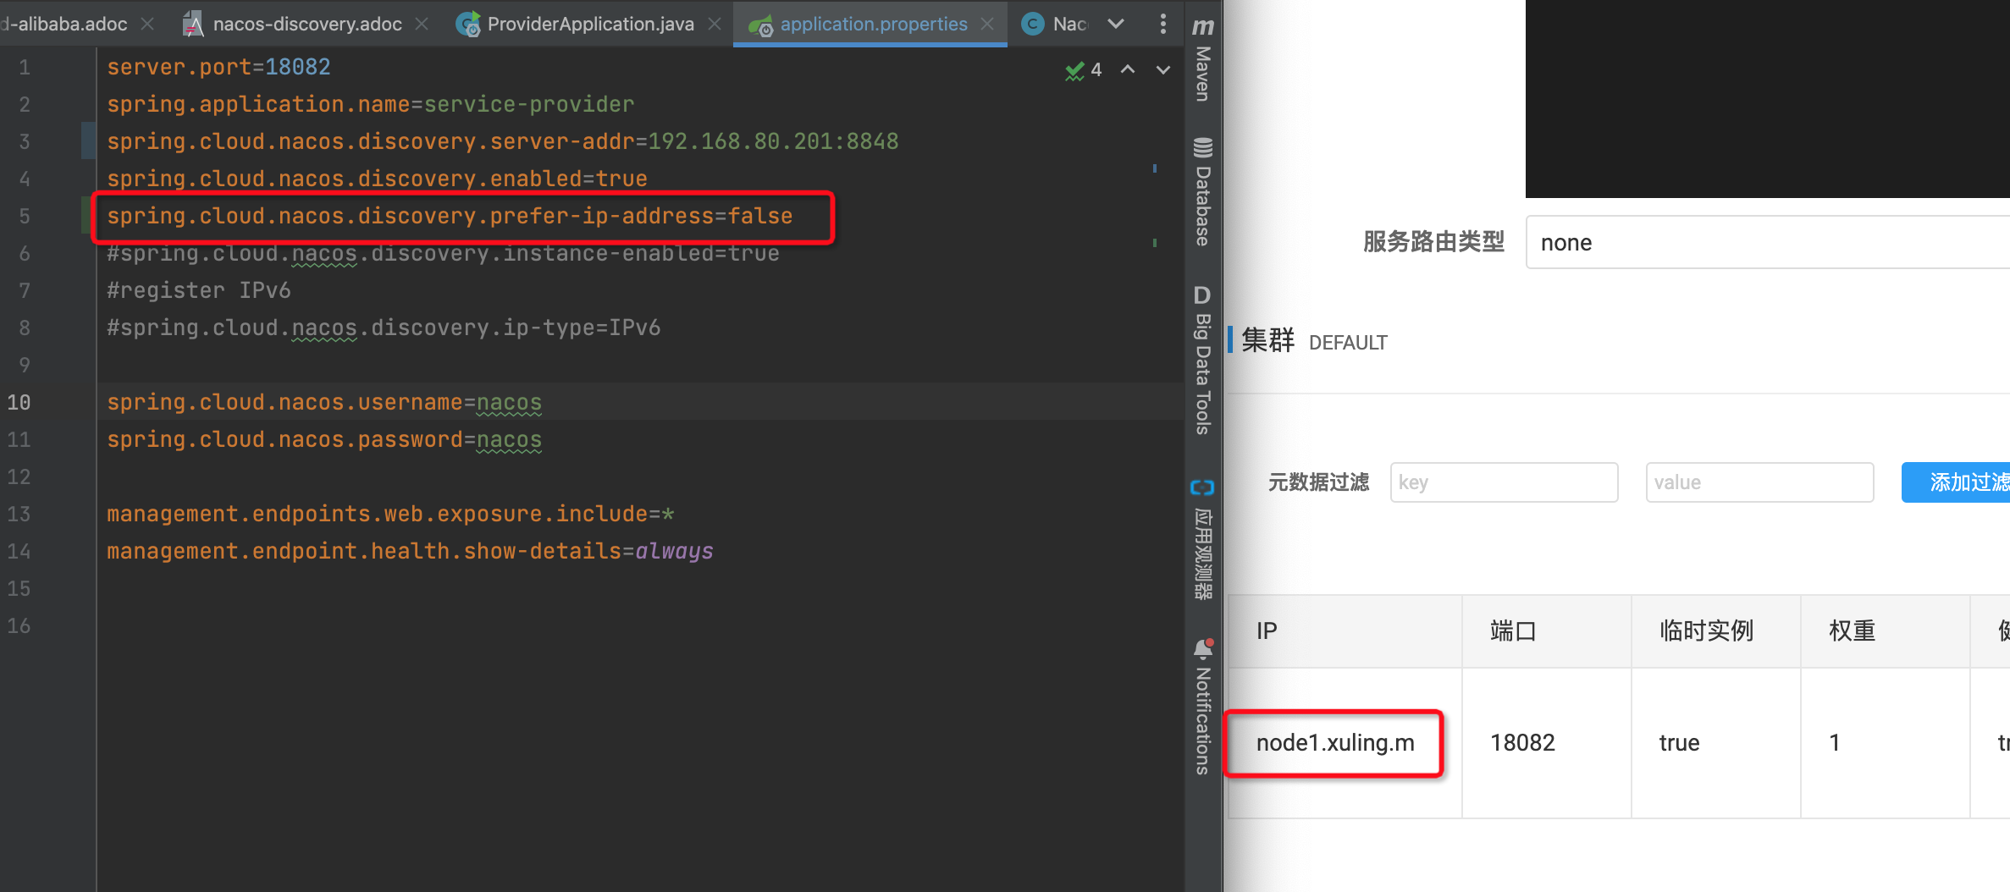The height and width of the screenshot is (892, 2010).
Task: Close the nacos-discovery.adoc tab
Action: pos(421,25)
